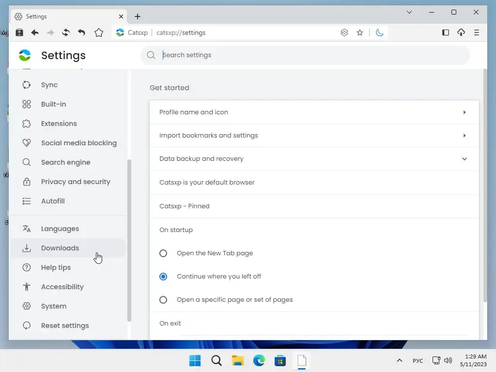Click the Extensions puzzle piece icon
496x372 pixels.
pyautogui.click(x=27, y=124)
